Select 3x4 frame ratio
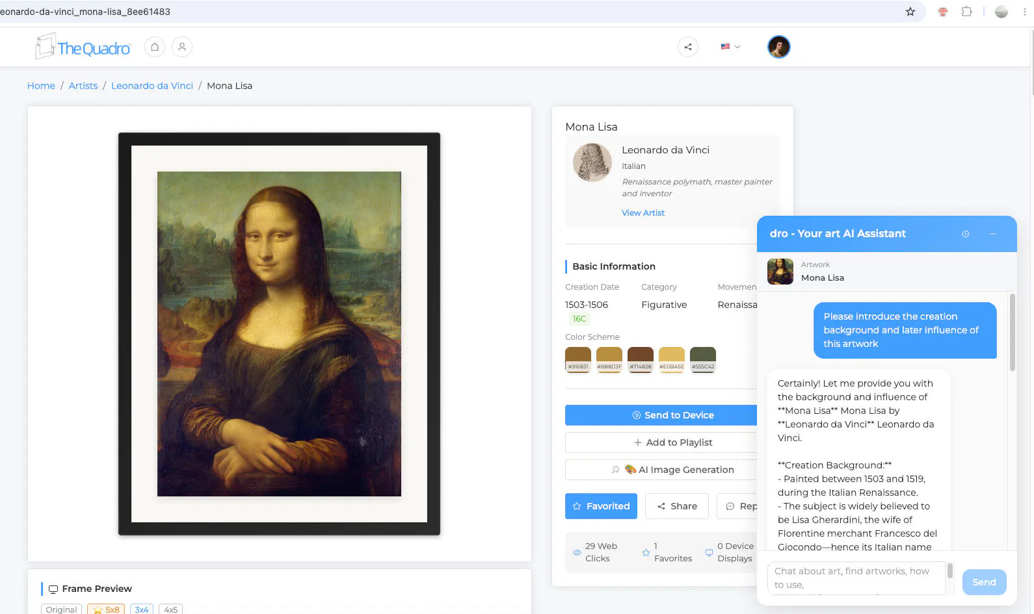The width and height of the screenshot is (1034, 614). pyautogui.click(x=142, y=609)
